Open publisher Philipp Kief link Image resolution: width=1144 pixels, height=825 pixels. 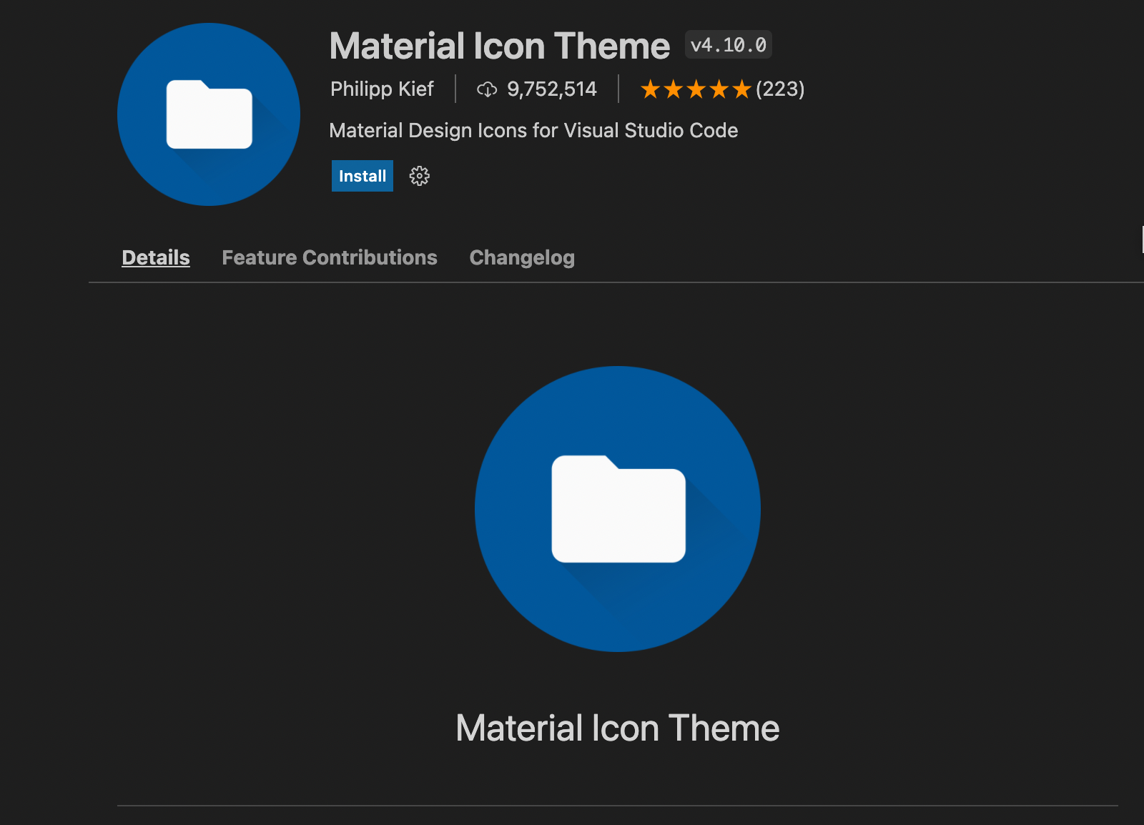point(382,89)
